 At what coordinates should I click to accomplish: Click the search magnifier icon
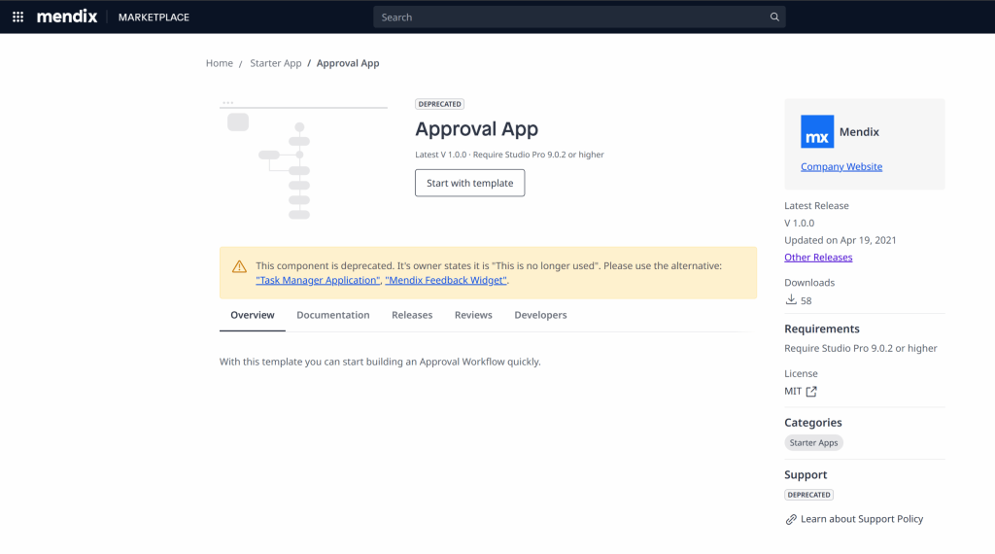tap(774, 17)
